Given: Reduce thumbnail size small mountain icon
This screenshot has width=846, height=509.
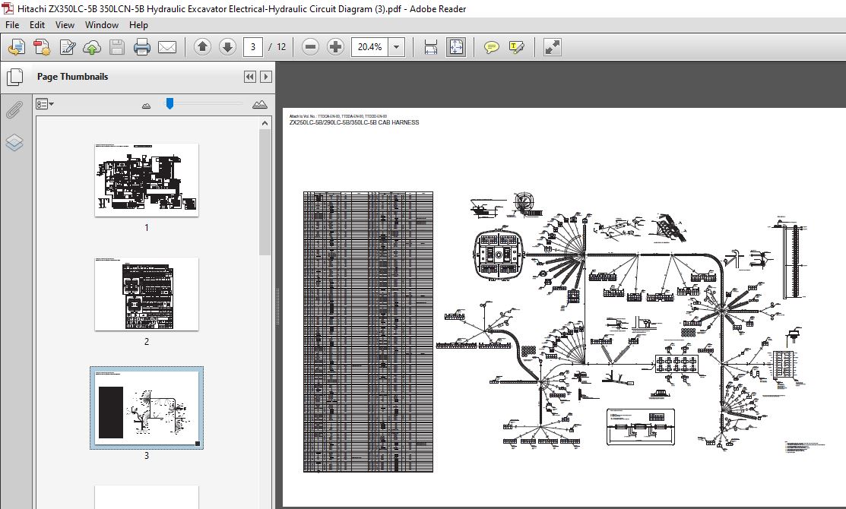Looking at the screenshot, I should point(146,106).
